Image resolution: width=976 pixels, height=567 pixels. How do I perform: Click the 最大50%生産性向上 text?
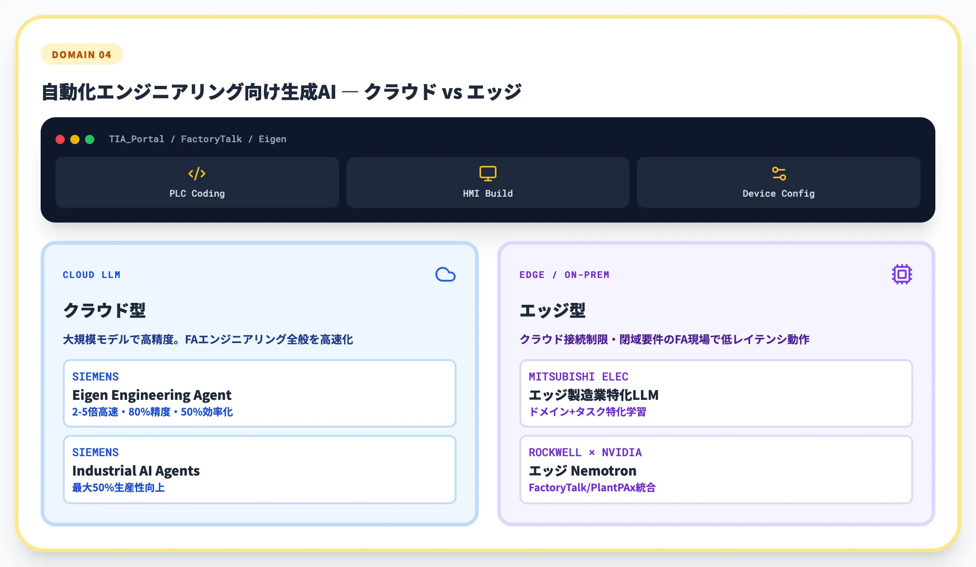(x=118, y=488)
